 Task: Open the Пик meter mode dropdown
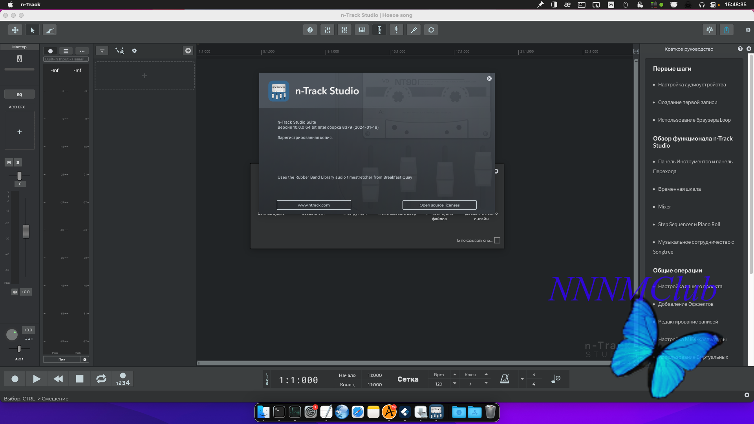tap(62, 359)
